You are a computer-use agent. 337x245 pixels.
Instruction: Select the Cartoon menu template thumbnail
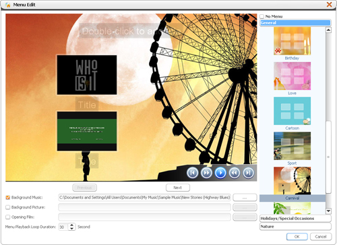[292, 111]
